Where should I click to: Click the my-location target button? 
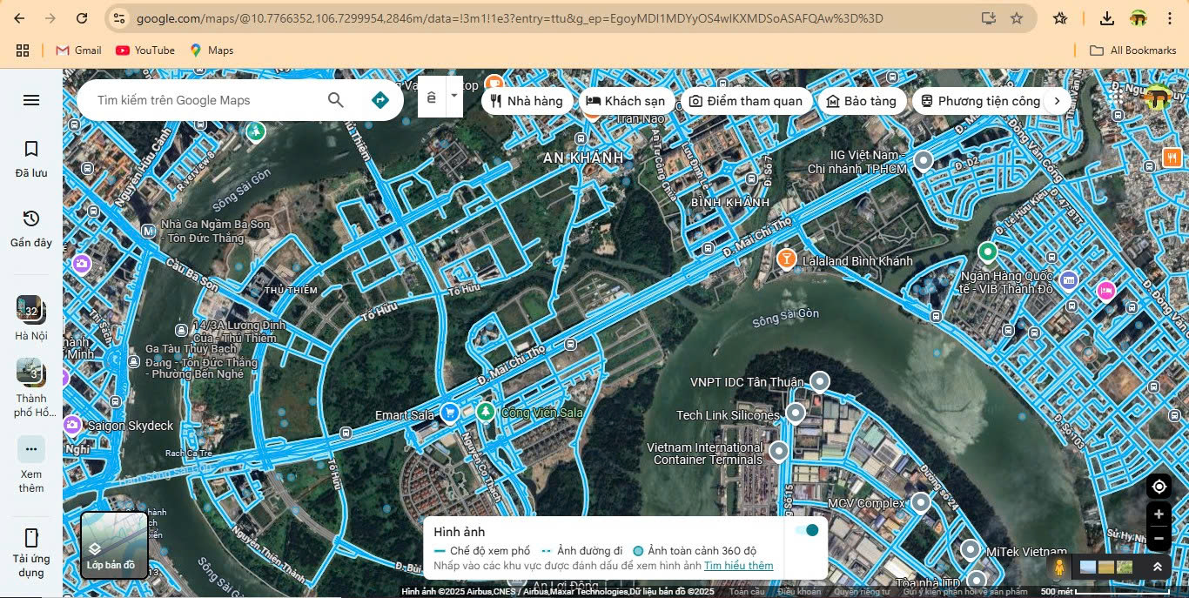coord(1159,487)
